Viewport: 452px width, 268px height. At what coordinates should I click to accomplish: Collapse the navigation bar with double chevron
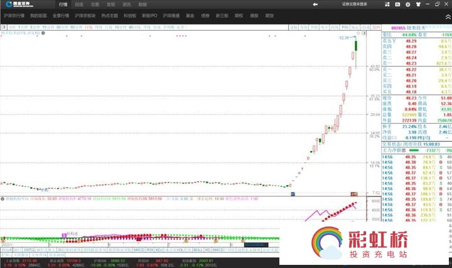(x=448, y=18)
